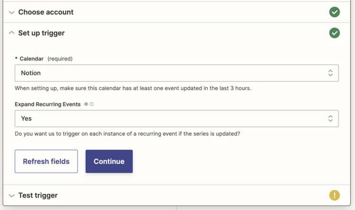Click chevron icon beside Choose account
This screenshot has width=355, height=210.
12,12
